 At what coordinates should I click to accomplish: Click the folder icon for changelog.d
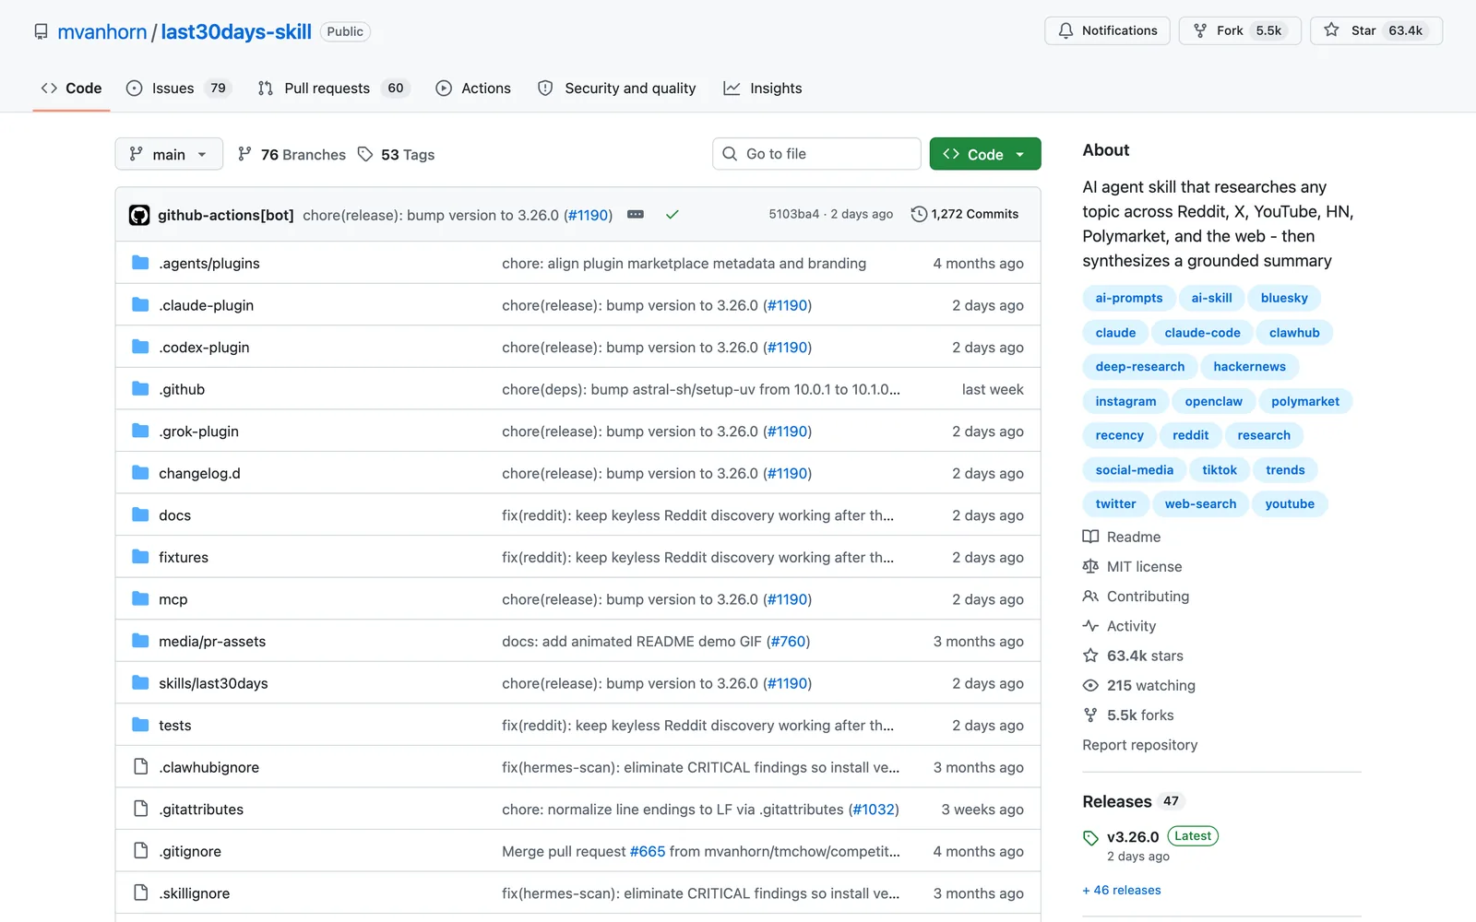click(140, 473)
